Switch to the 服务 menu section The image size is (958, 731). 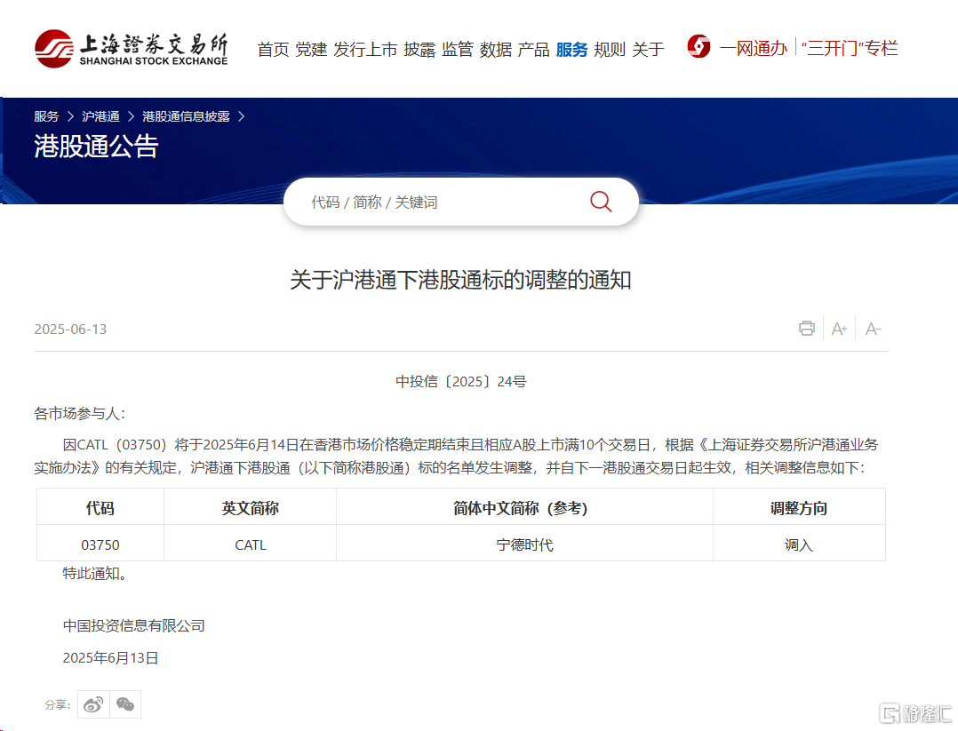[x=571, y=50]
